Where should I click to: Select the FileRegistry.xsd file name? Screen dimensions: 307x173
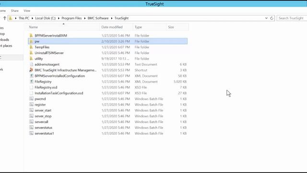(x=46, y=87)
